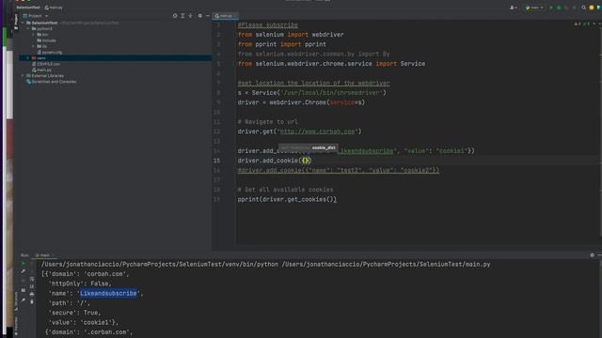Select the main tab in Run panel

[x=44, y=254]
